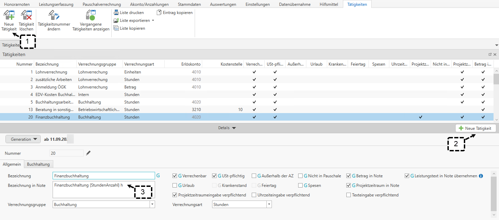Click Liste kopieren icon
Screen dimensions: 499x220
pos(116,28)
